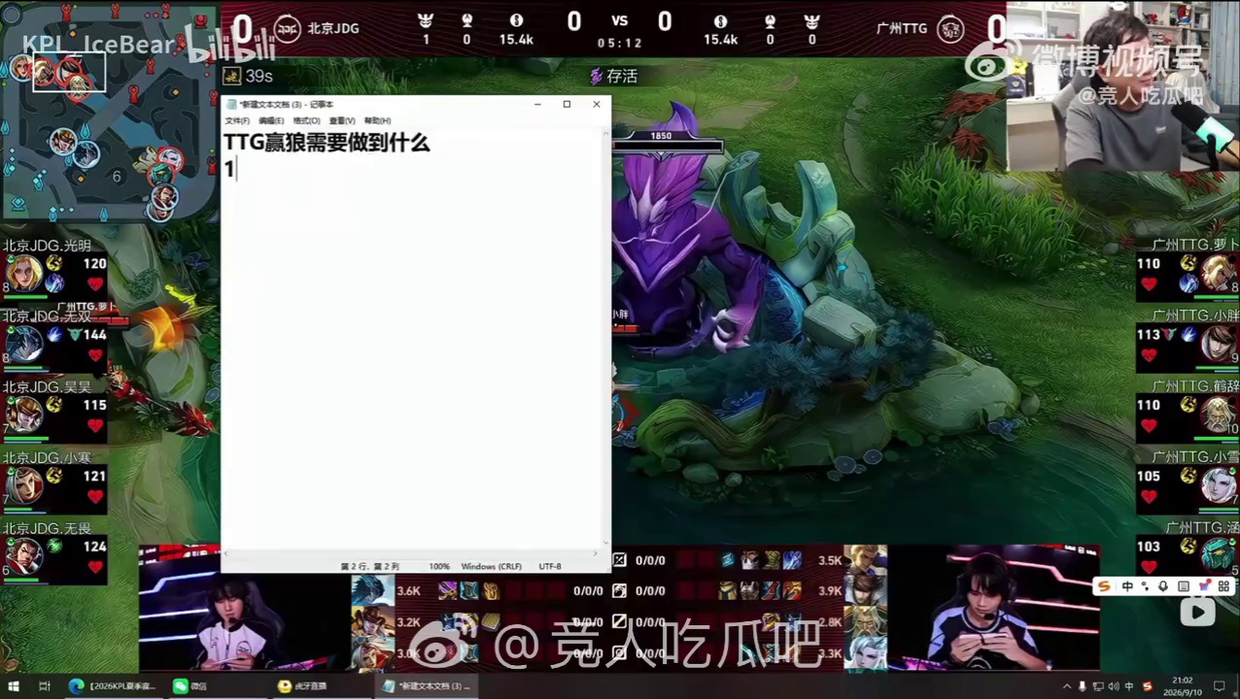Click the left player camera feed
Screen dimensions: 1240x699
[x=244, y=610]
